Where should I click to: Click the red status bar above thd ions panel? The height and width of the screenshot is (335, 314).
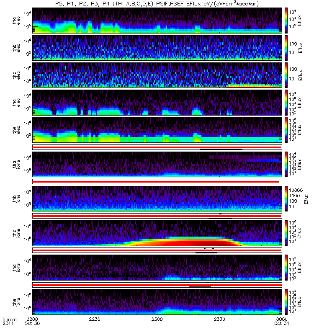157,250
